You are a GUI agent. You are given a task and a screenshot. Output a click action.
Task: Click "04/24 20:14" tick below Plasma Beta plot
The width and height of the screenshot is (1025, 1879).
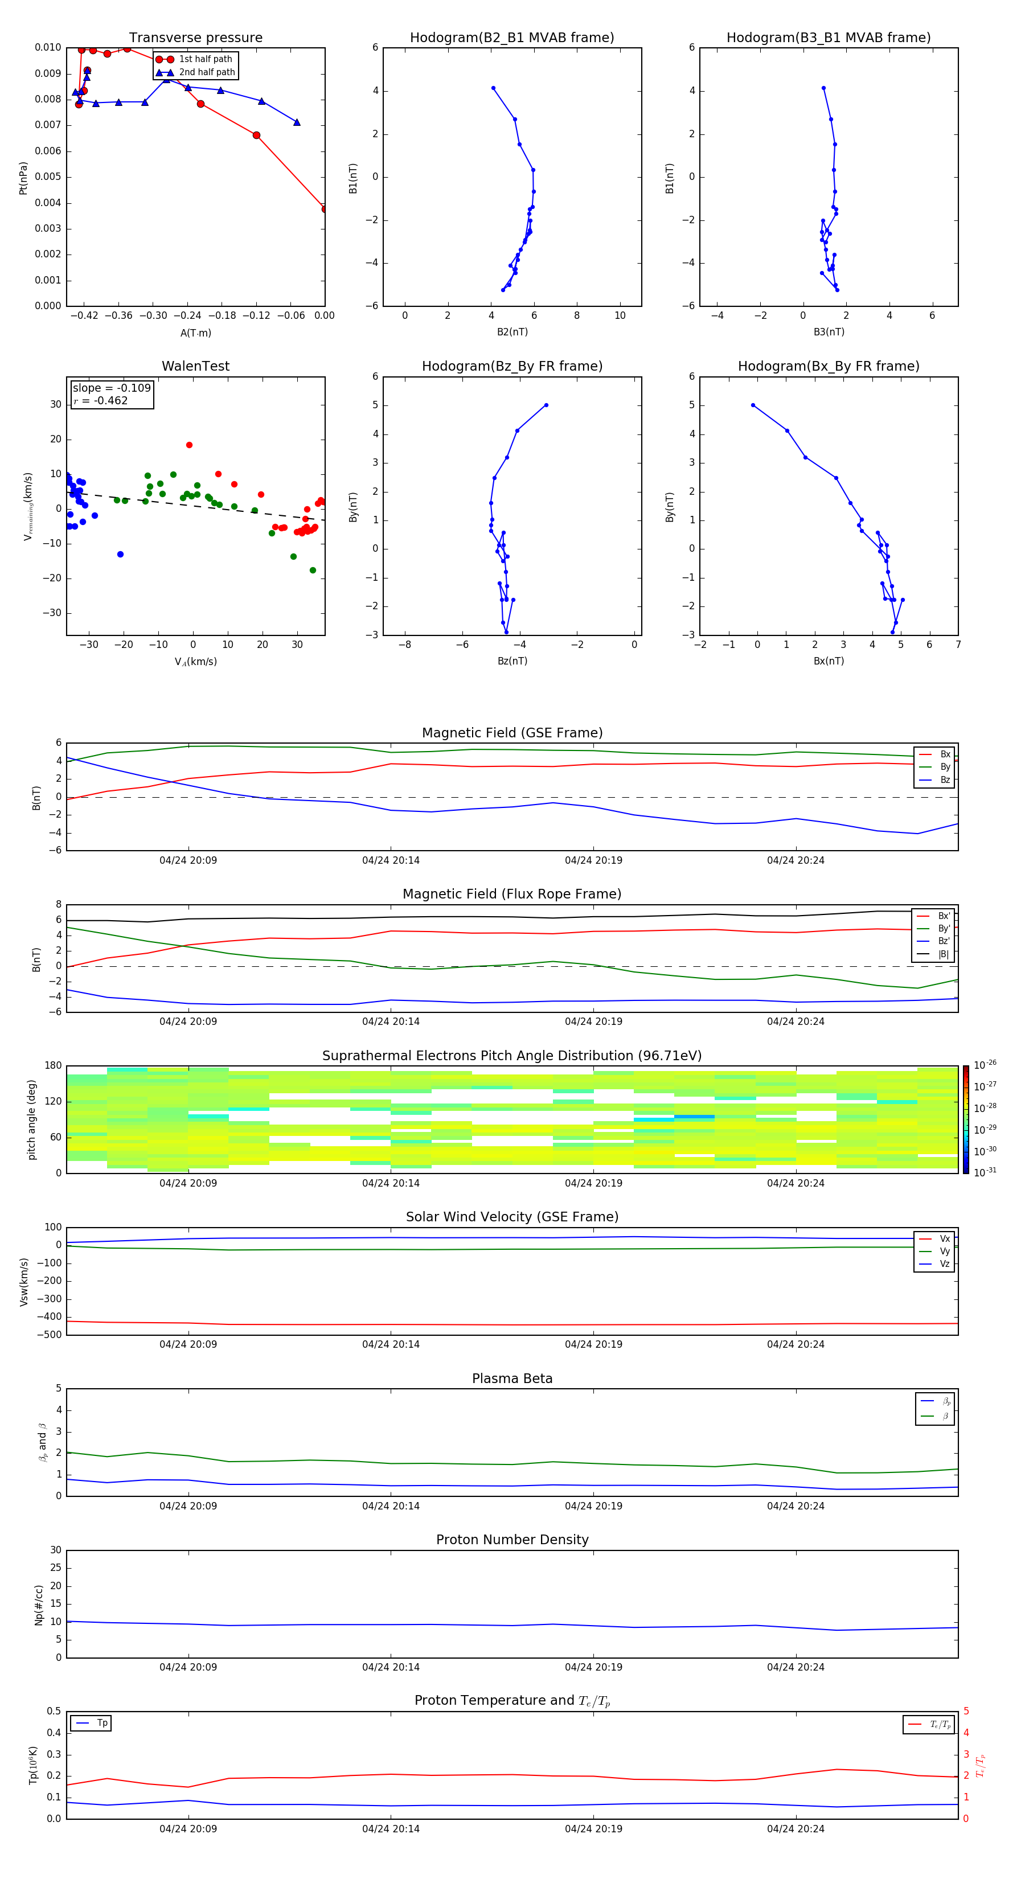pos(390,1506)
